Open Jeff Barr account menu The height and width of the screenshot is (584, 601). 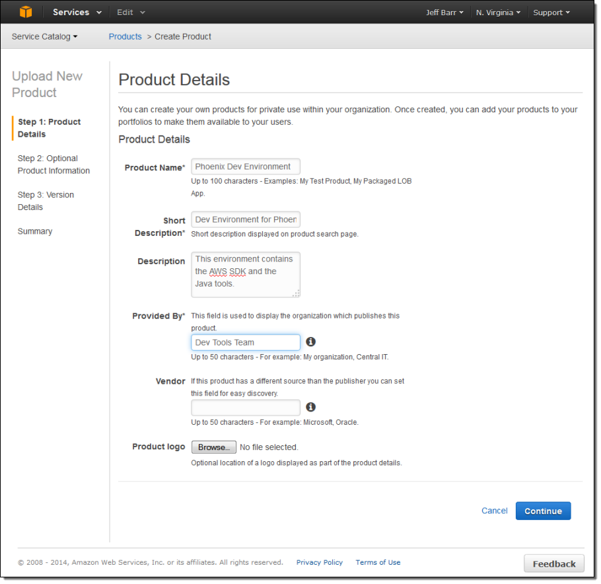pyautogui.click(x=444, y=13)
